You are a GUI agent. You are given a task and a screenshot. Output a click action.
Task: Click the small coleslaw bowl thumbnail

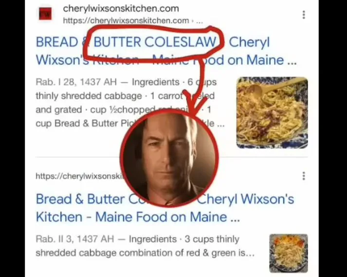tap(288, 253)
